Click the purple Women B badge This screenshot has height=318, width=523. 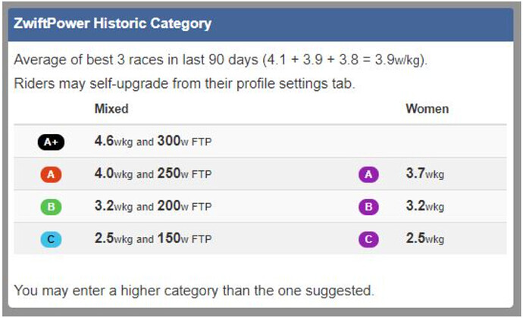click(368, 207)
